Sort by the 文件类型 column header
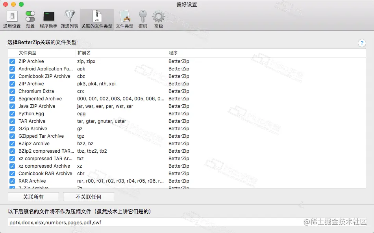The height and width of the screenshot is (233, 374). coord(46,53)
